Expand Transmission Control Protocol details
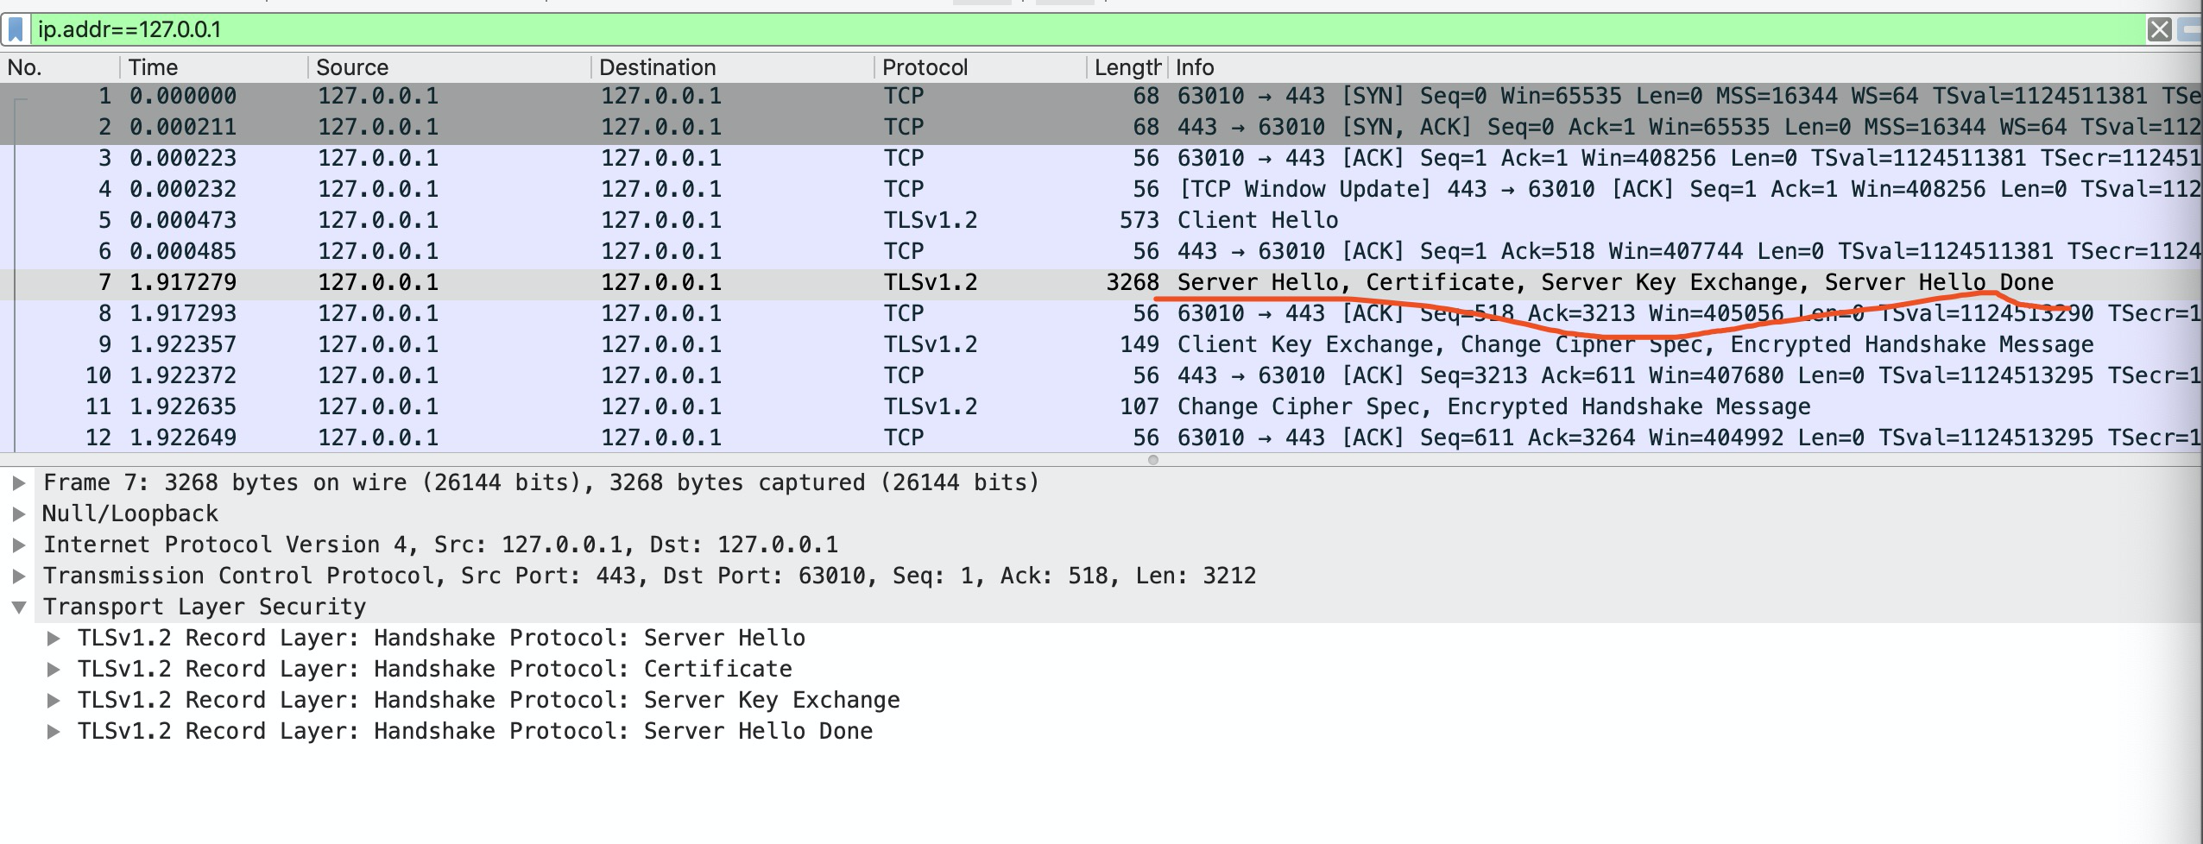 [x=19, y=575]
